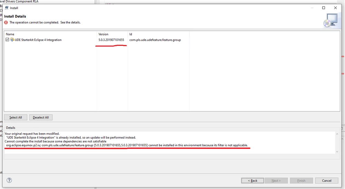This screenshot has width=345, height=189.
Task: Click the UDE Starterkit feature icon
Action: (12, 40)
